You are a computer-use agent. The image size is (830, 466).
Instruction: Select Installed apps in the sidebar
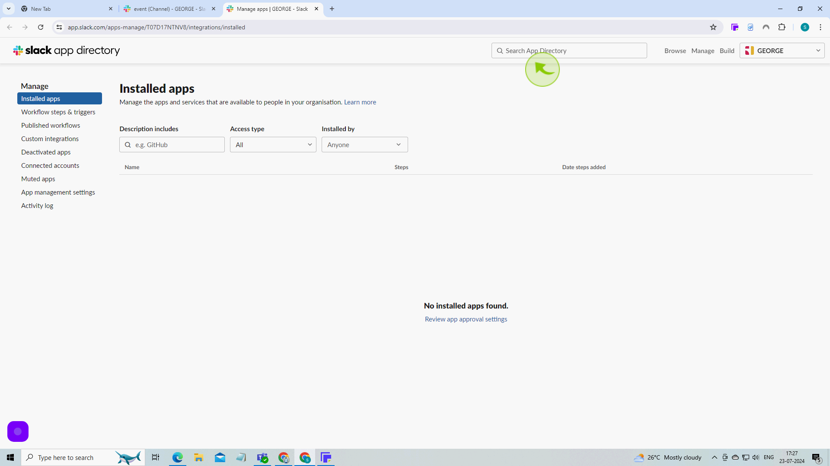click(60, 98)
